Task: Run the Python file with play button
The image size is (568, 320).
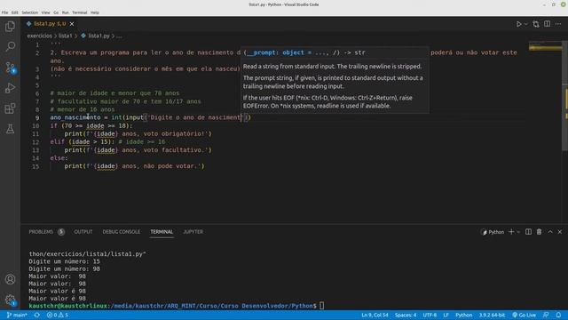Action: coord(518,24)
